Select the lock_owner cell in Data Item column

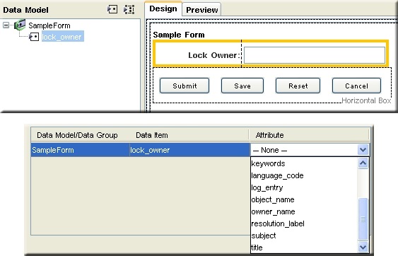click(189, 150)
